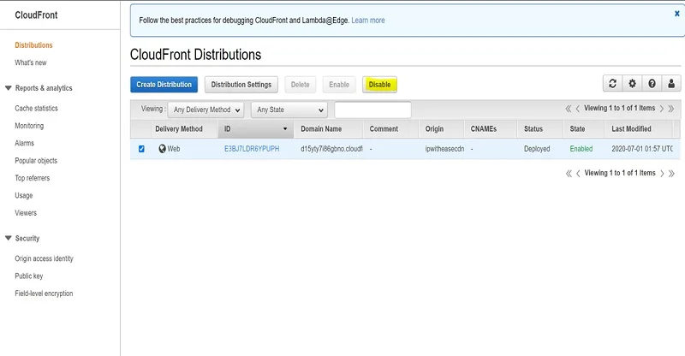
Task: Open Usage report
Action: [x=24, y=195]
